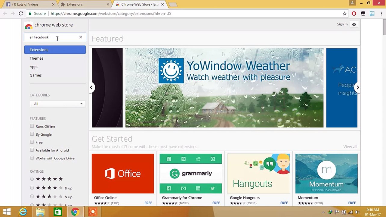Click the Chrome taskbar icon
This screenshot has height=217, width=386.
75,212
